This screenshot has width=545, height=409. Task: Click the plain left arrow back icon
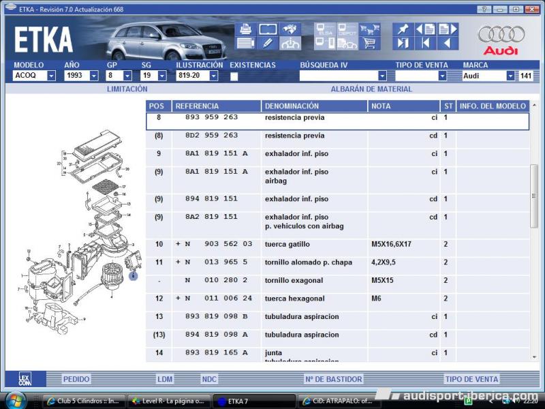click(448, 43)
